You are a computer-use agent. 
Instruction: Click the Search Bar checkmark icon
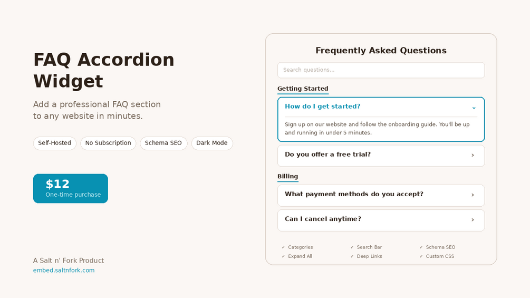click(352, 247)
